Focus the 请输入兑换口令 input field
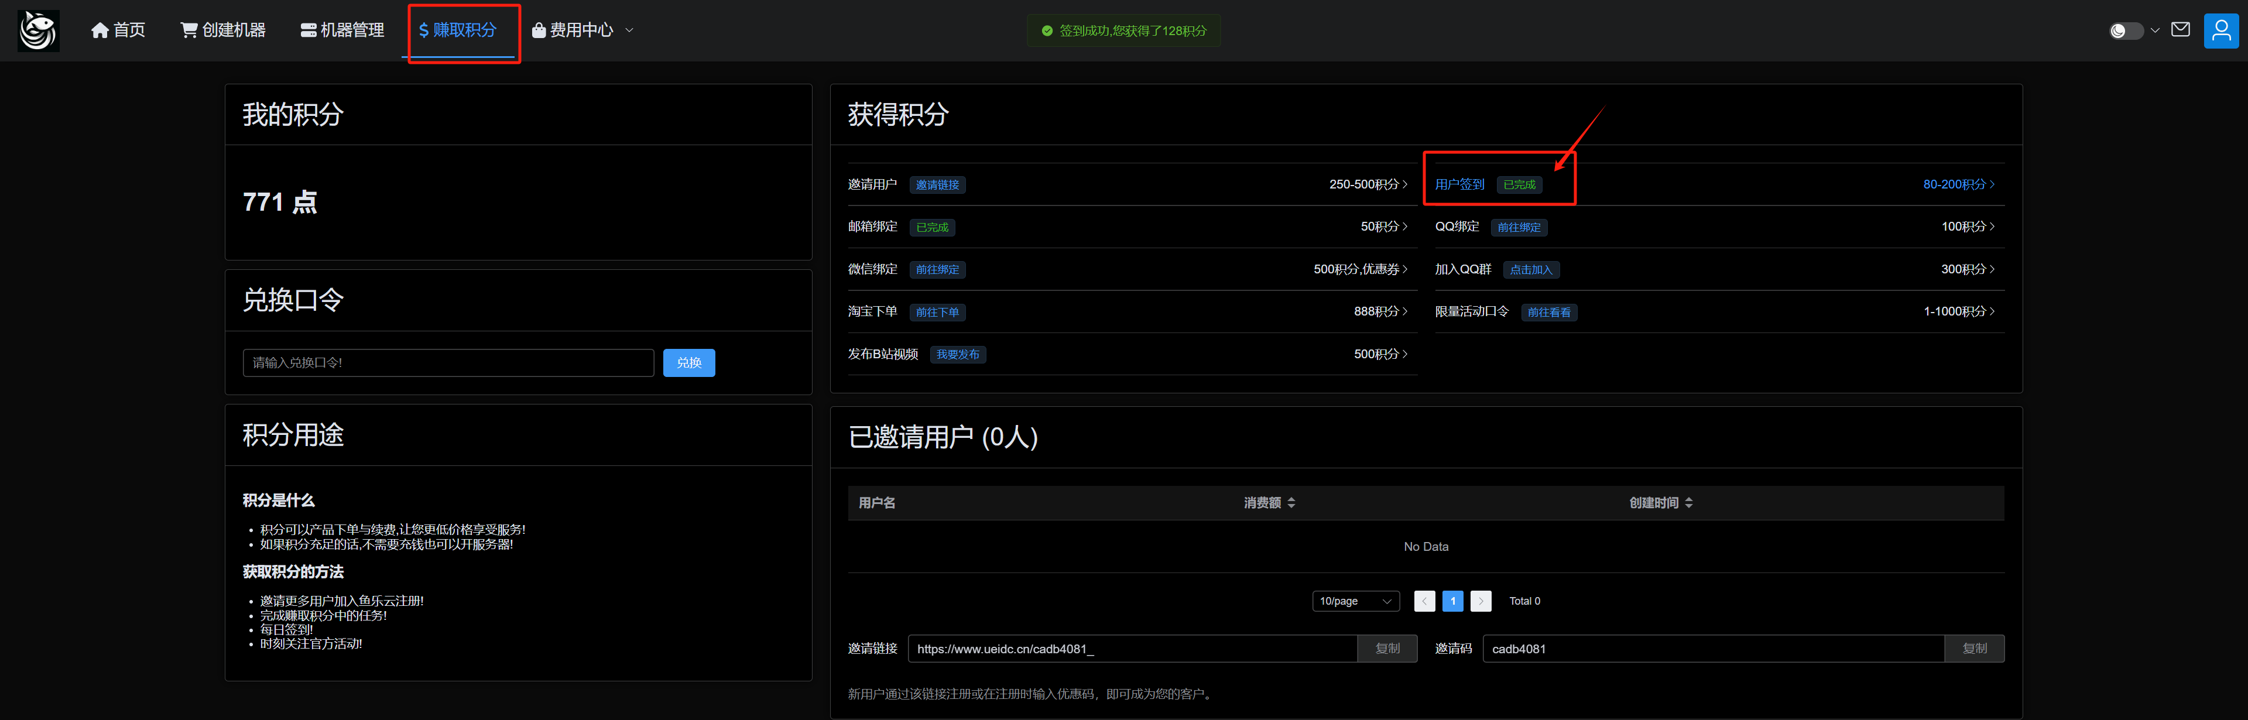2248x720 pixels. [448, 363]
